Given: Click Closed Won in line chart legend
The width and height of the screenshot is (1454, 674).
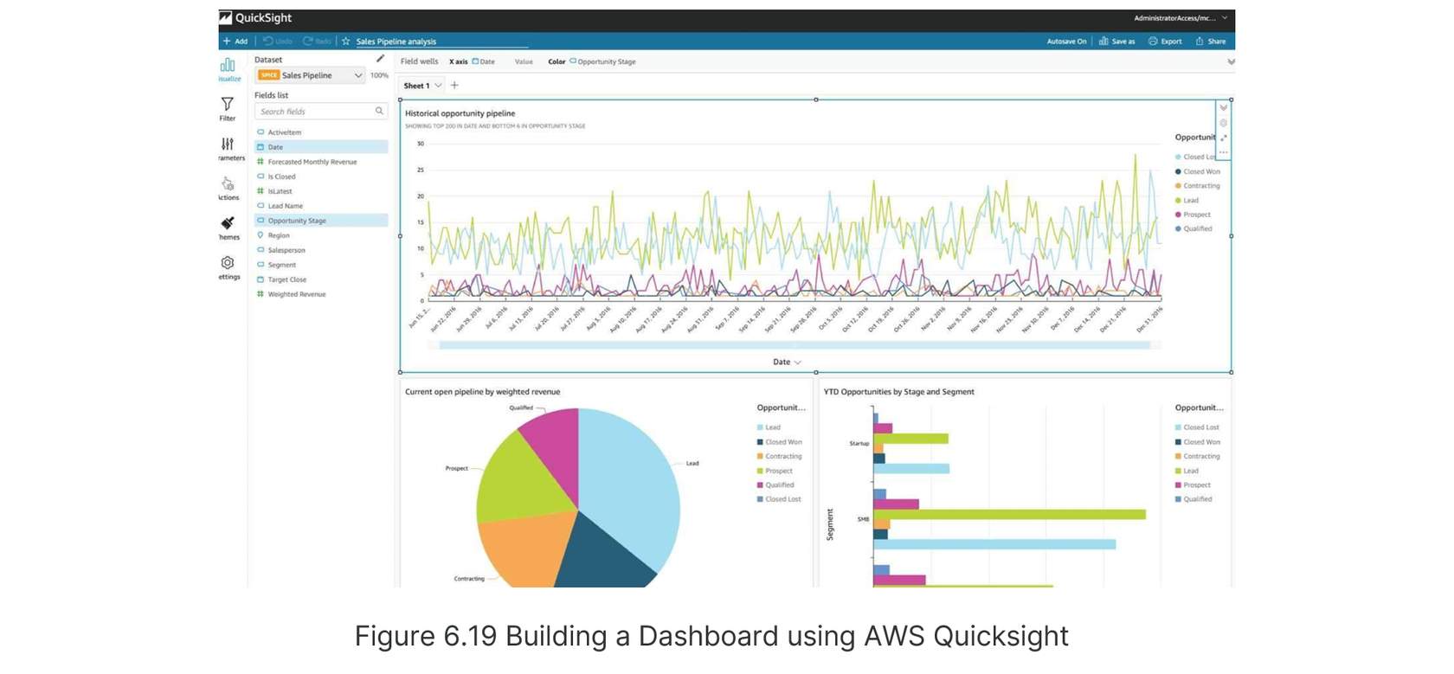Looking at the screenshot, I should (x=1198, y=171).
